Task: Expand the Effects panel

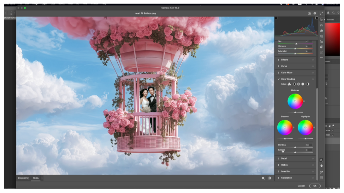Action: [279, 60]
